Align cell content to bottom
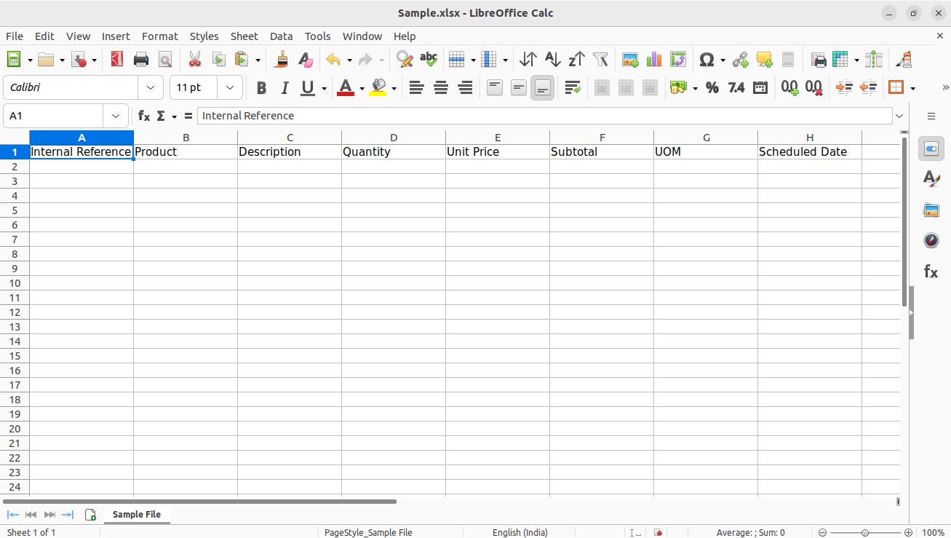The height and width of the screenshot is (538, 951). tap(543, 88)
